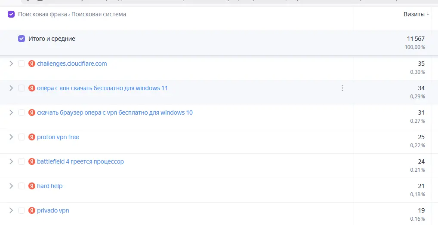Expand the proton vpn free row

tap(11, 137)
